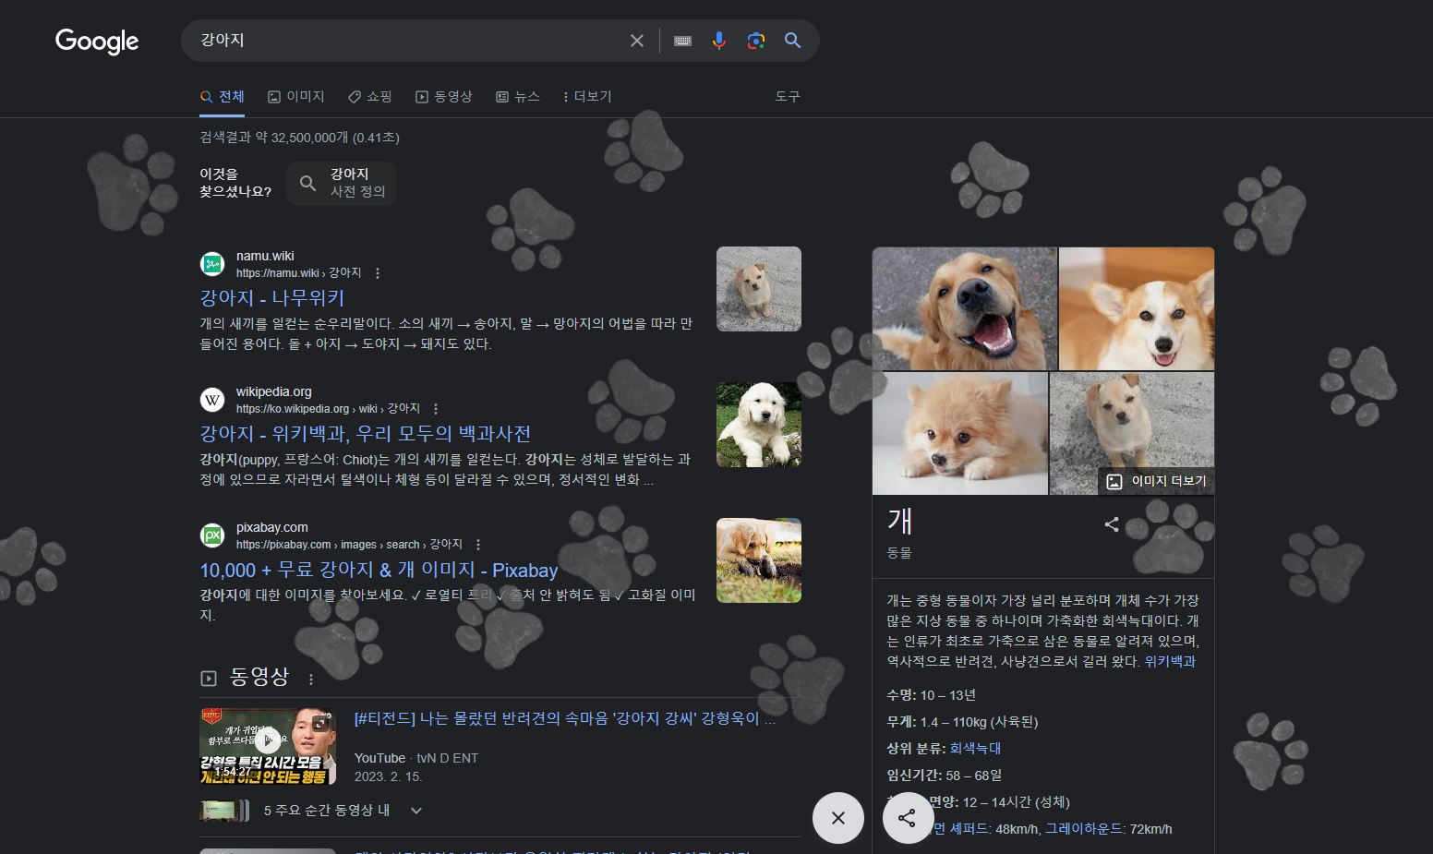This screenshot has height=854, width=1433.
Task: Open the 강아지 - 나무위키 result
Action: pos(272,298)
